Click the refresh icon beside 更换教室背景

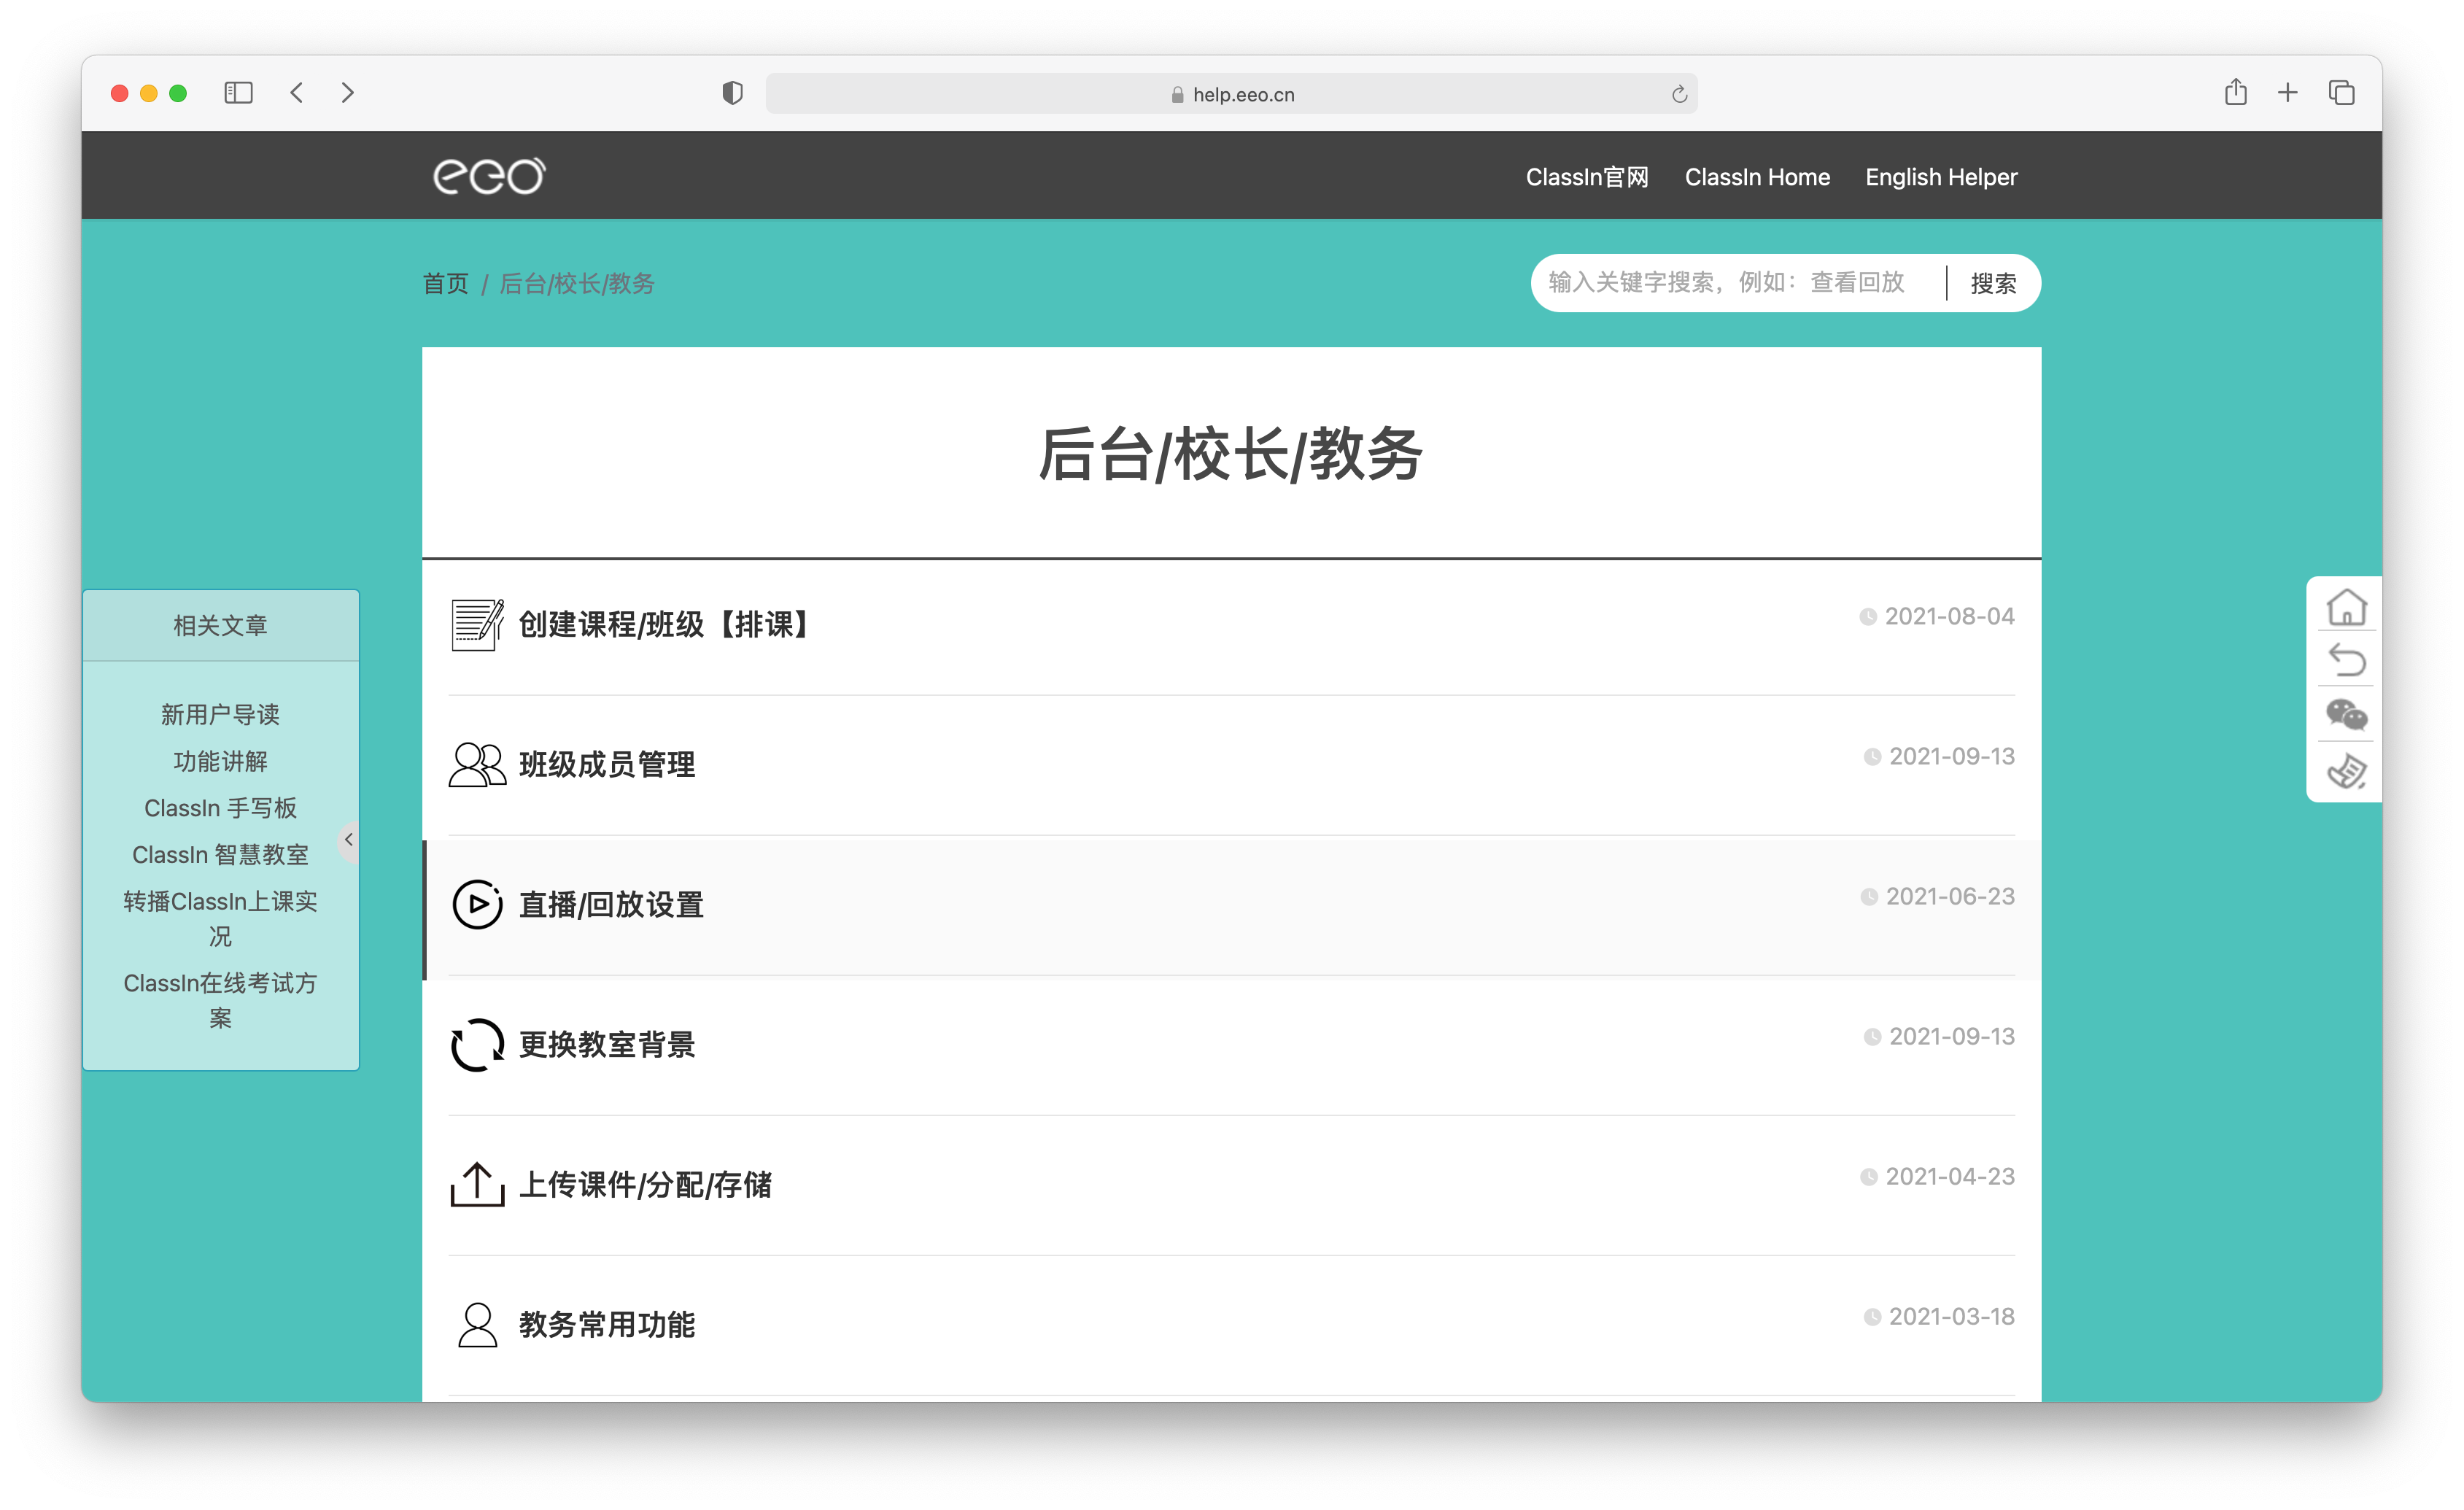(x=477, y=1044)
